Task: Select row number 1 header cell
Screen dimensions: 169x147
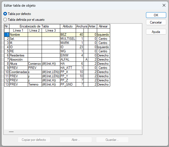Action: pos(7,35)
